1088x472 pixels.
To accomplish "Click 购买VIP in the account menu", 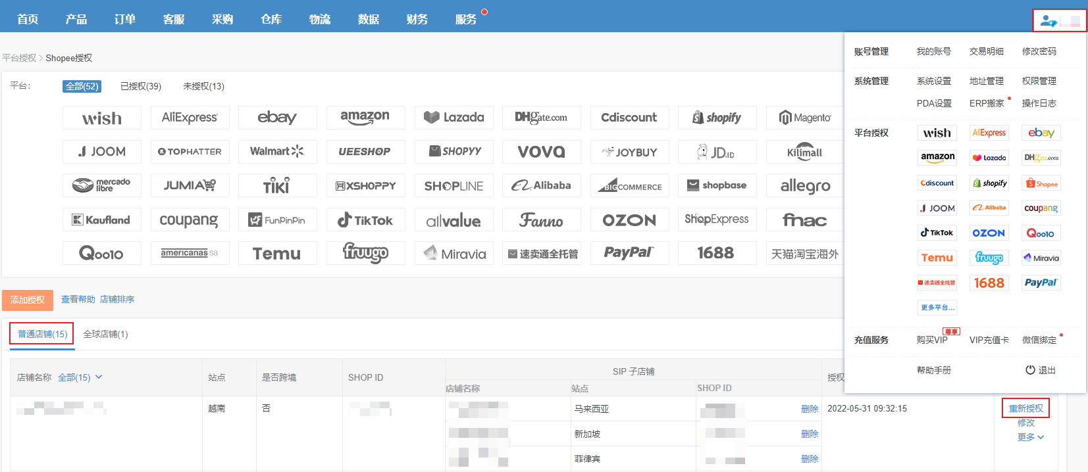I will (932, 340).
